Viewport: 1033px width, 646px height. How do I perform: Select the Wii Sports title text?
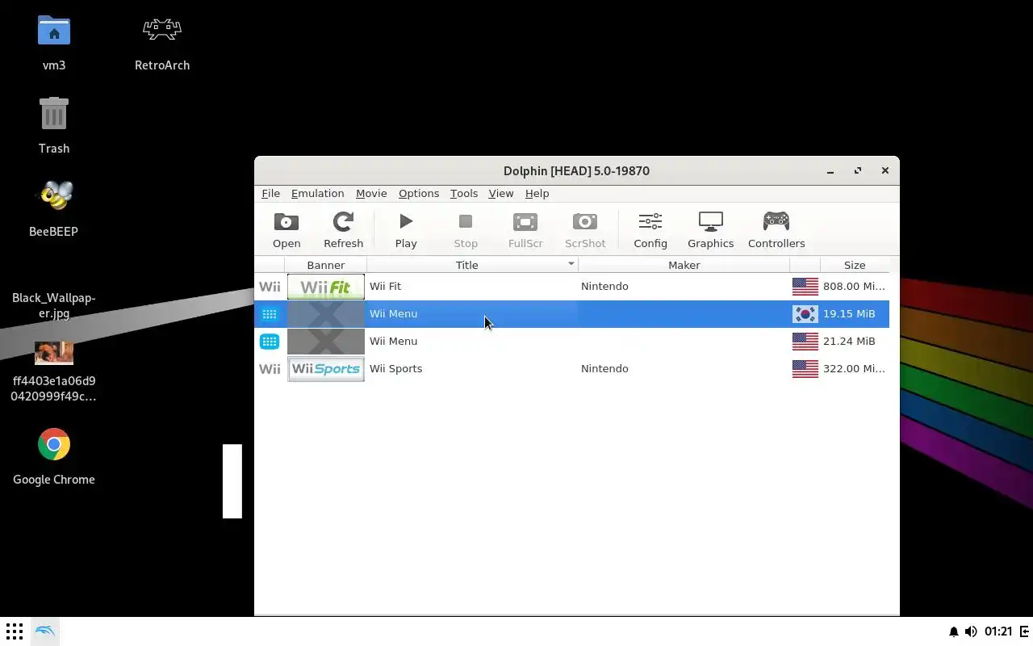[395, 369]
